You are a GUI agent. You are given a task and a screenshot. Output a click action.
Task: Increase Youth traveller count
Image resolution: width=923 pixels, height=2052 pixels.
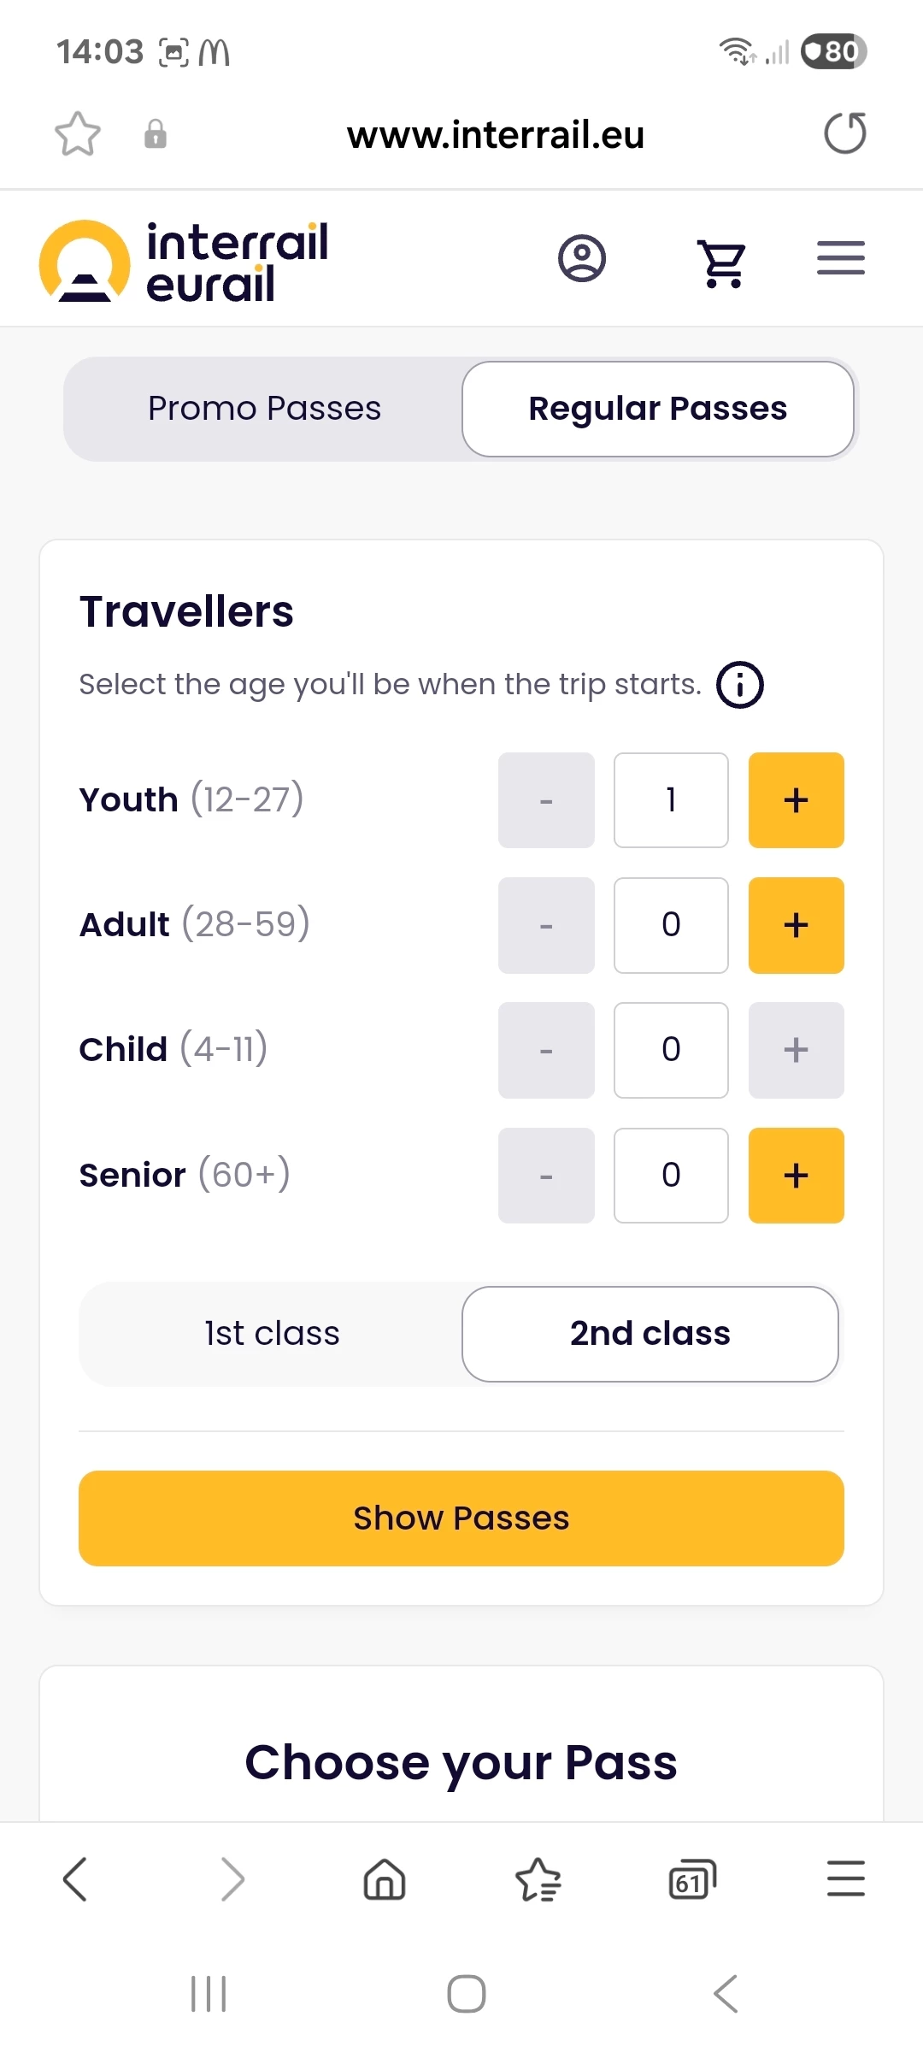(x=796, y=800)
